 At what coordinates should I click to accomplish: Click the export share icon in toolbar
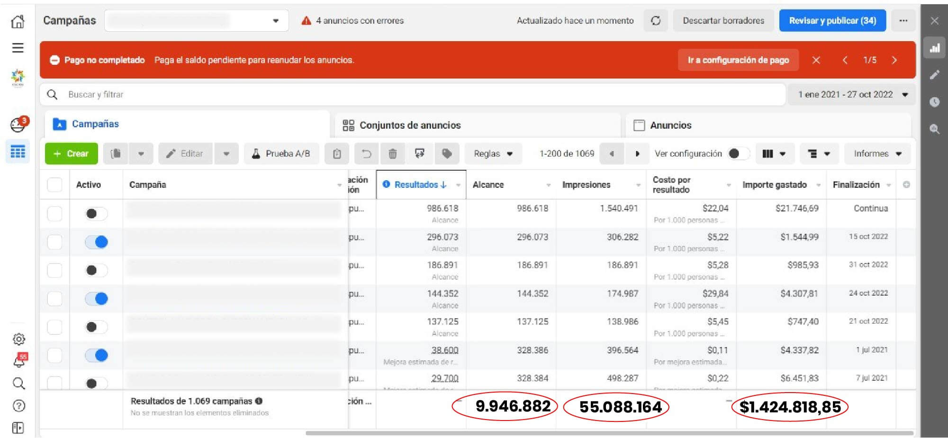click(x=419, y=154)
